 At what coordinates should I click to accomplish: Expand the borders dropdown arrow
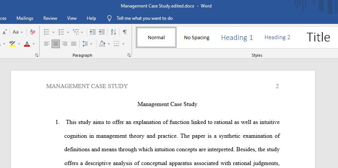(123, 44)
